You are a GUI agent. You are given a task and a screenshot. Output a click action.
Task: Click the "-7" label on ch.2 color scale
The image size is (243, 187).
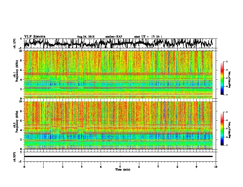pos(226,145)
